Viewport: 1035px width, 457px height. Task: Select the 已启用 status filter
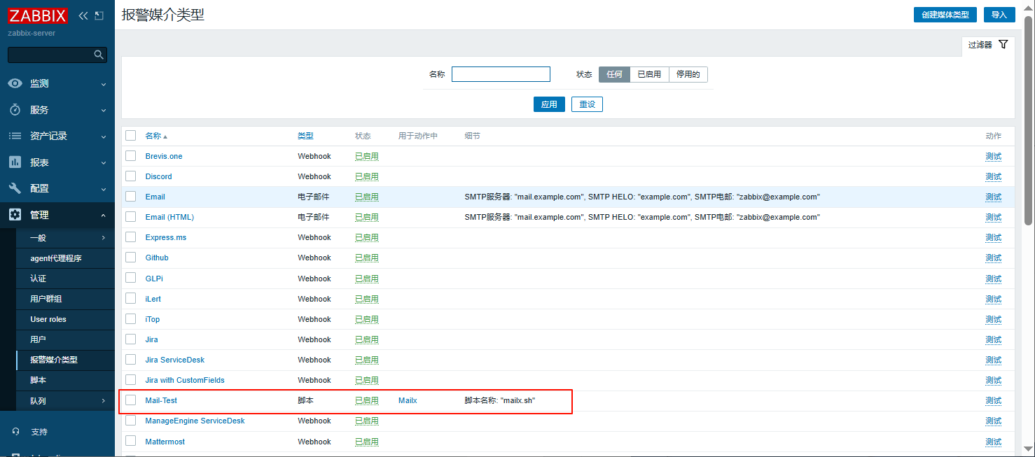click(649, 74)
